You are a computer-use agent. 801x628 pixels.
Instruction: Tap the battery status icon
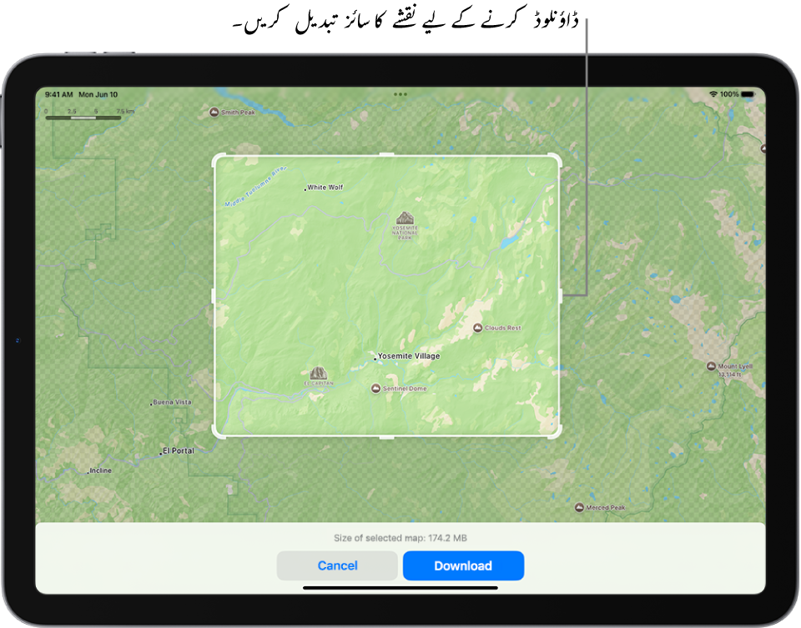tap(748, 94)
